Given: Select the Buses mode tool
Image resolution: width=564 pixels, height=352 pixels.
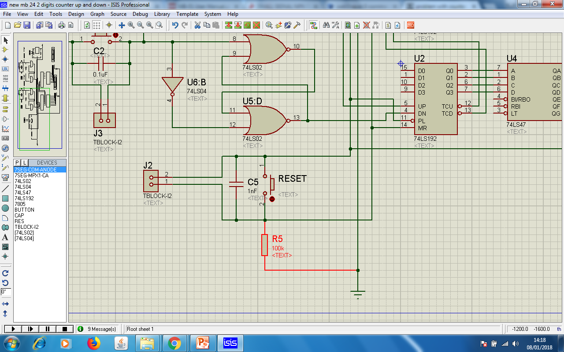Looking at the screenshot, I should coord(5,88).
